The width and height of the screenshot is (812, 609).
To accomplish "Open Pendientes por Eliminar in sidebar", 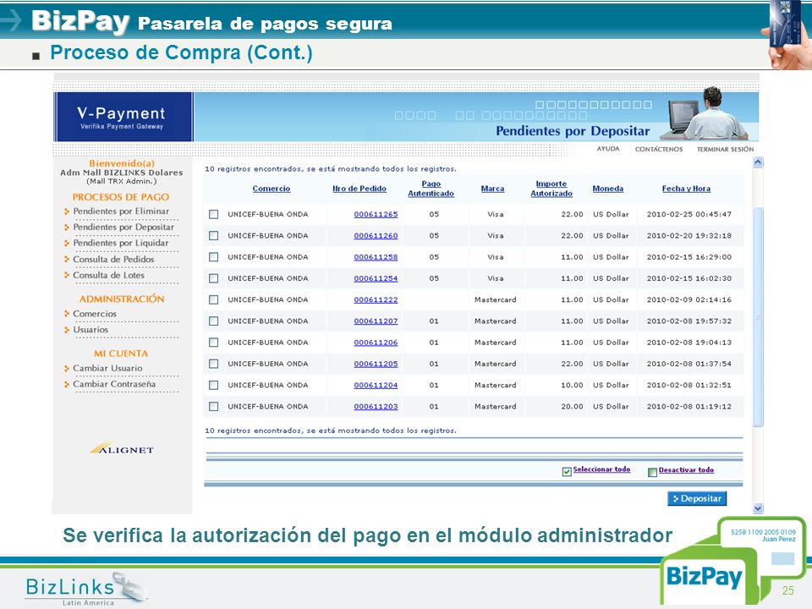I will pyautogui.click(x=121, y=211).
